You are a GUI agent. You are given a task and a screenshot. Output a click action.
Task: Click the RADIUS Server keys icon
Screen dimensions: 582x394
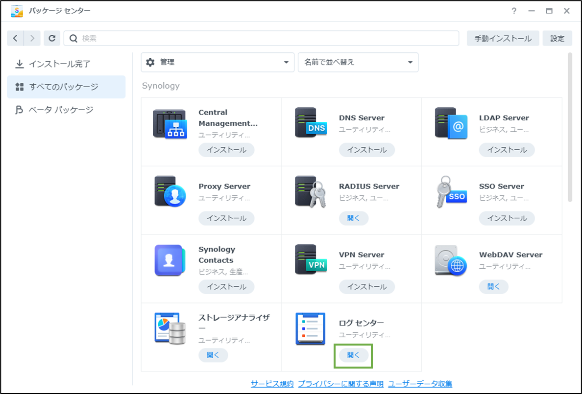[311, 192]
